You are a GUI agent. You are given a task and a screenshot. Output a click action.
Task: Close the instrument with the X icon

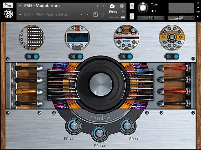tap(198, 3)
